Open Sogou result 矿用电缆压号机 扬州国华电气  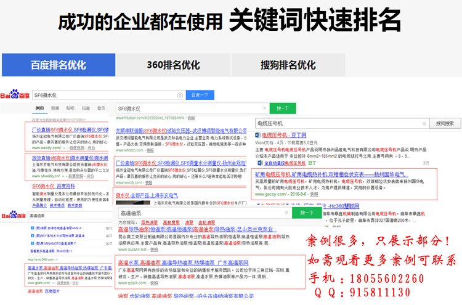[x=332, y=174]
